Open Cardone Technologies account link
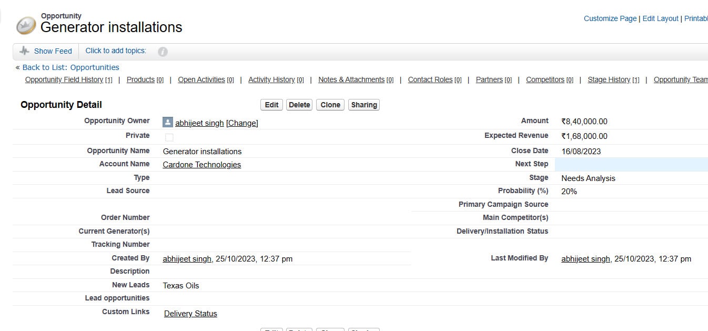708x331 pixels. 202,165
